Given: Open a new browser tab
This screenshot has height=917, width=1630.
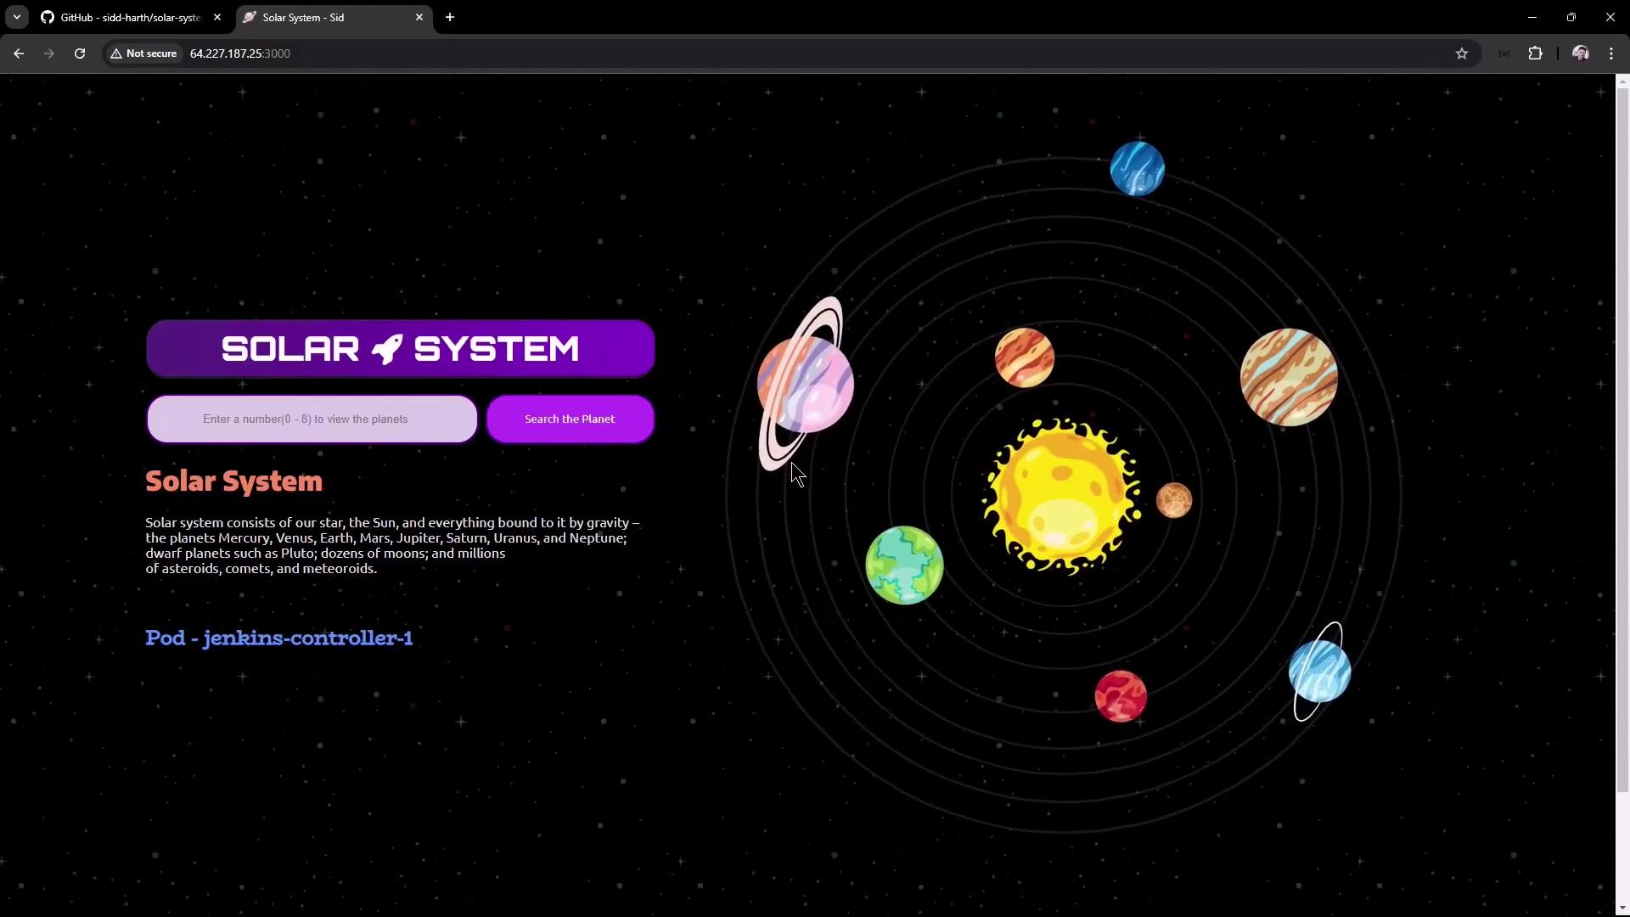Looking at the screenshot, I should pyautogui.click(x=450, y=17).
